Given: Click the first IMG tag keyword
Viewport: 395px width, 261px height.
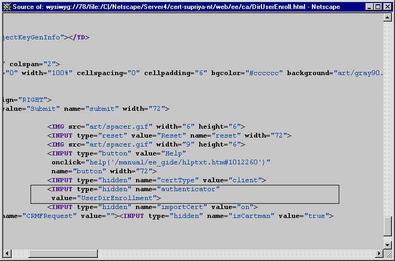Looking at the screenshot, I should point(58,127).
